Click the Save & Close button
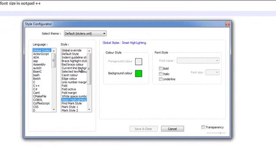 click(144, 129)
